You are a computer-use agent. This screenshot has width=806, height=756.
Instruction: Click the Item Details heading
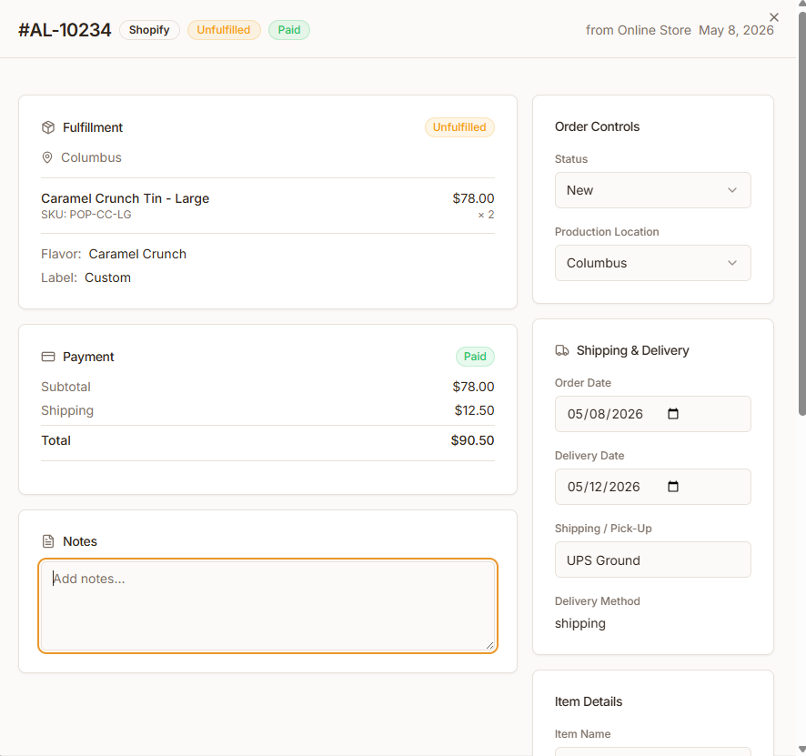point(588,701)
